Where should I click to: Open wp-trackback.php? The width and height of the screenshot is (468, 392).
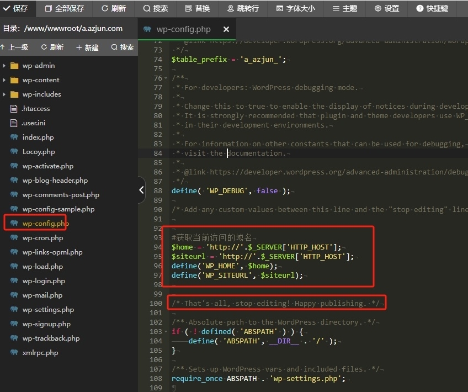click(x=51, y=338)
